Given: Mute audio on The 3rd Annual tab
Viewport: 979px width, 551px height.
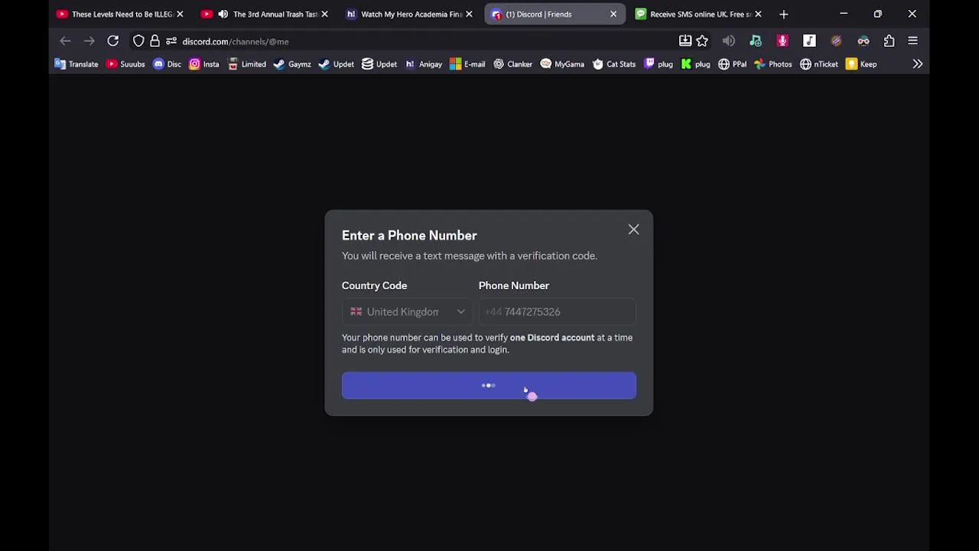Looking at the screenshot, I should [223, 14].
